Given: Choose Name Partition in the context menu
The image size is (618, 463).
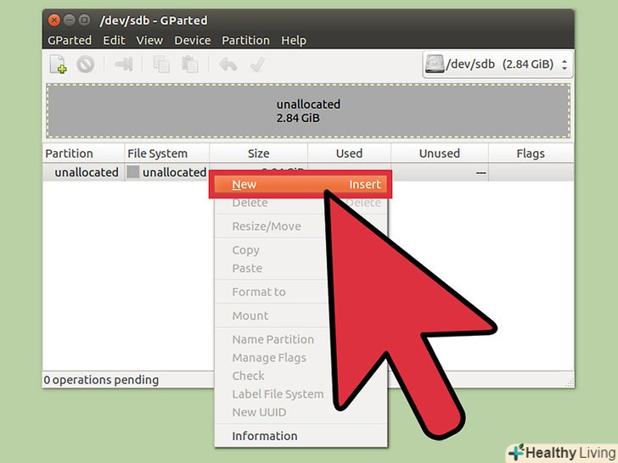Looking at the screenshot, I should click(x=272, y=339).
